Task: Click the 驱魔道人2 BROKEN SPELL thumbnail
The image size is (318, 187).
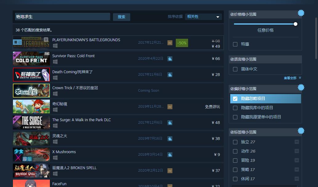Action: [x=31, y=171]
